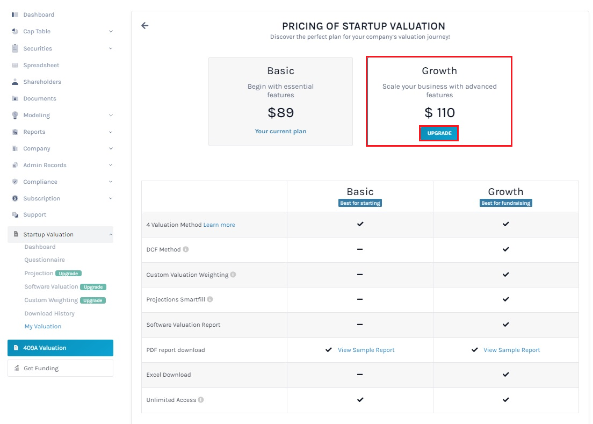Select My Valuation submenu item
The height and width of the screenshot is (424, 593).
click(43, 326)
